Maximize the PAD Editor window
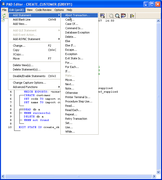Viewport: 162px width, 180px height. (152, 4)
